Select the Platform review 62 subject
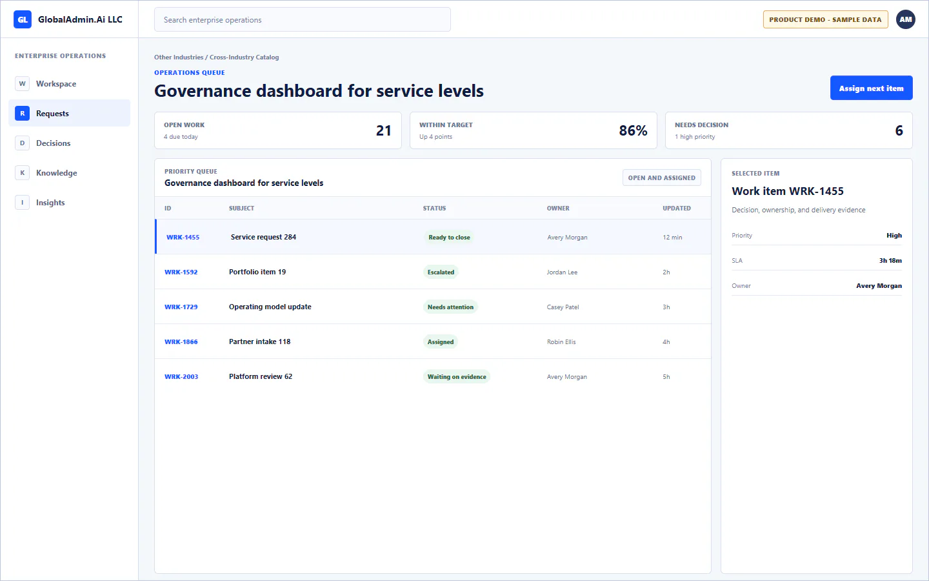Screen dimensions: 929x581 pyautogui.click(x=261, y=376)
